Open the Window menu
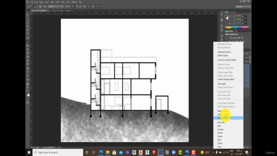The height and width of the screenshot is (156, 277). 74,2
